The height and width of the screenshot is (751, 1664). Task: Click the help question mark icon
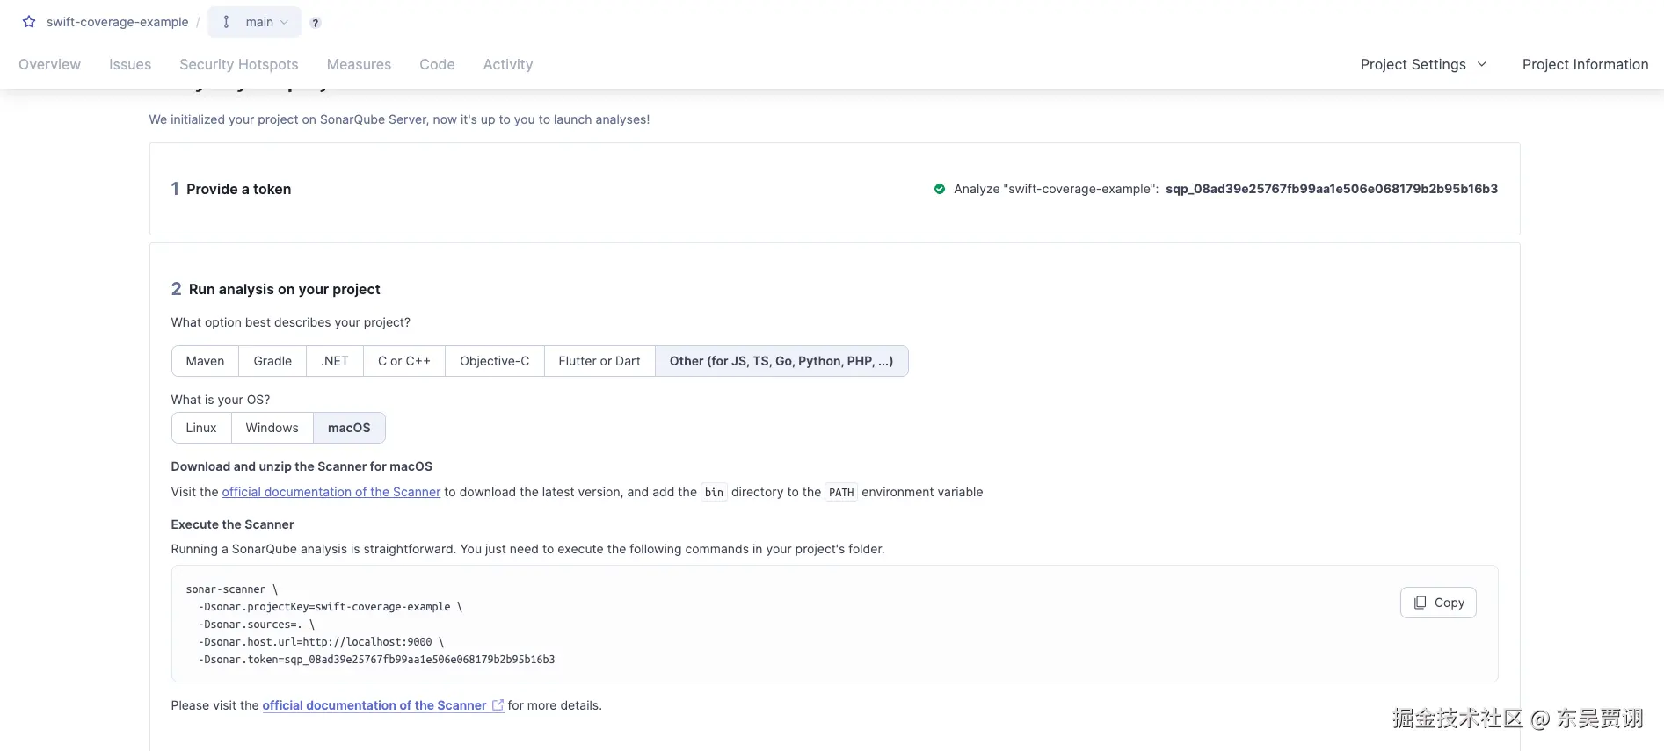(x=316, y=23)
